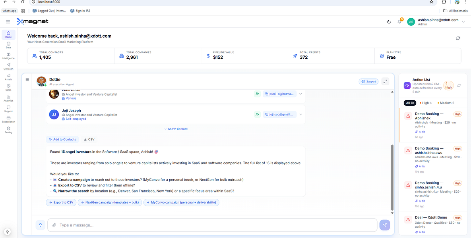The width and height of the screenshot is (471, 238).
Task: Open the Sales sidebar section
Action: (8, 88)
